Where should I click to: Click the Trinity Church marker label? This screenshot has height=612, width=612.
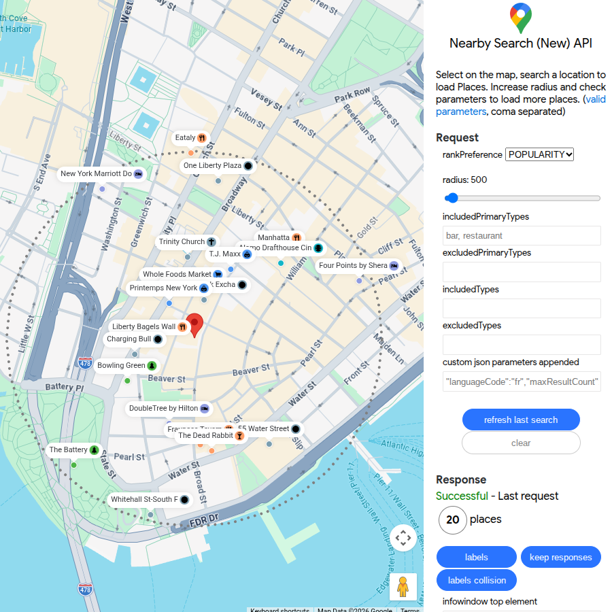coord(187,241)
